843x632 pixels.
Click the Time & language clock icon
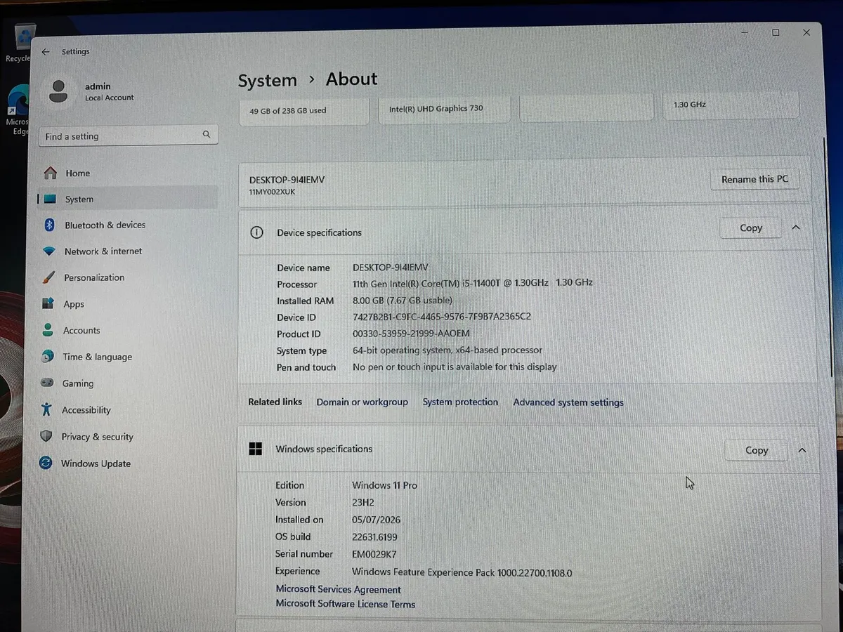[x=48, y=356]
